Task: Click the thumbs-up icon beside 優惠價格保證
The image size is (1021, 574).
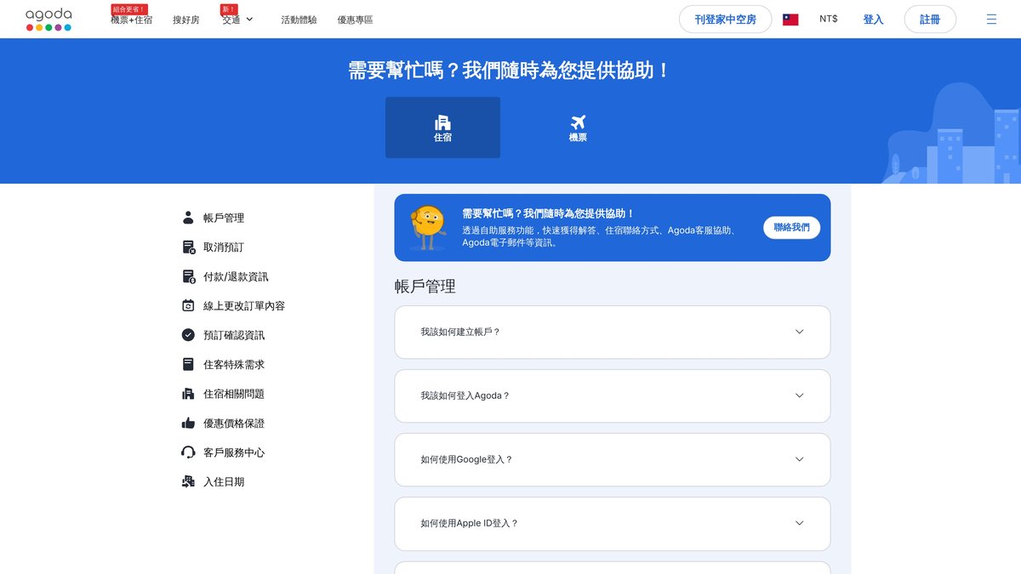Action: click(188, 423)
